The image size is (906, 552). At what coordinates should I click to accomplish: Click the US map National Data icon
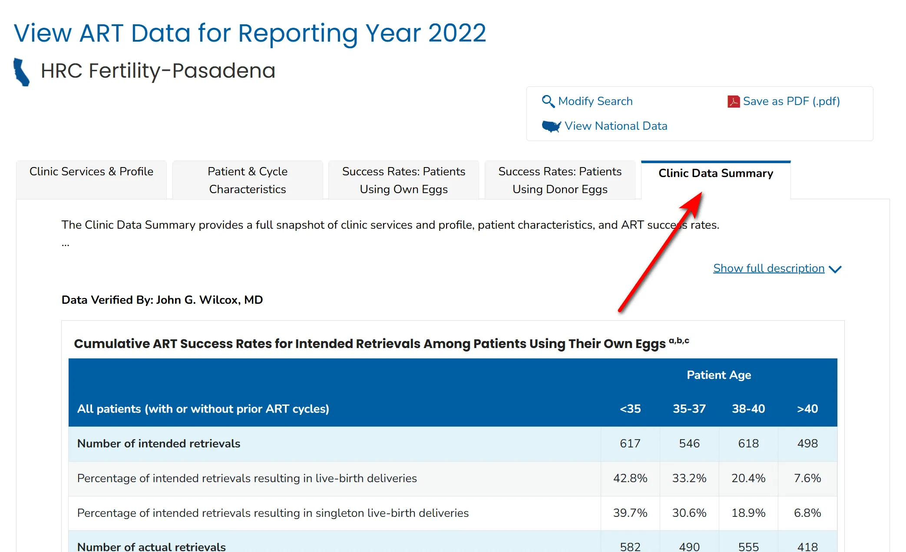552,126
